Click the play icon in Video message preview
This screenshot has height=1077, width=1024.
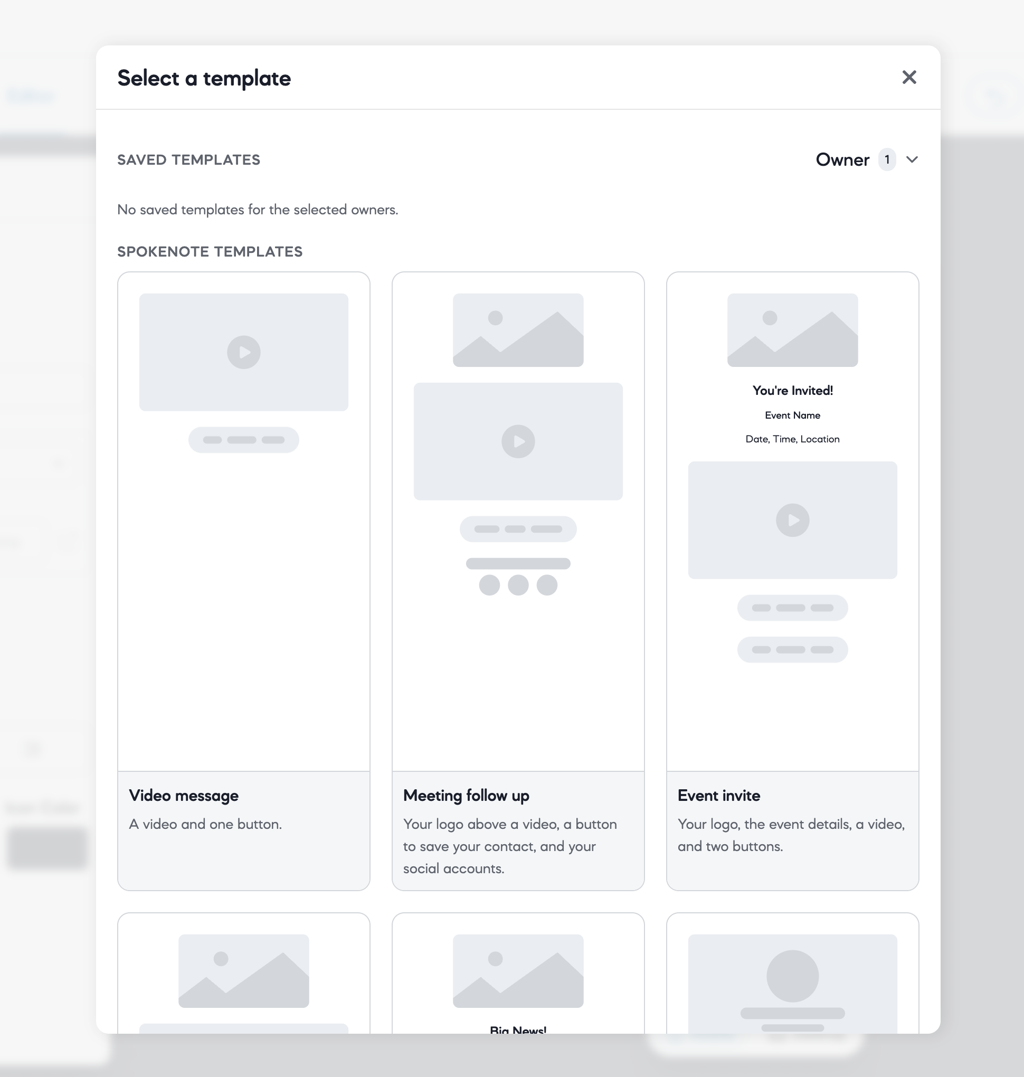[x=243, y=352]
